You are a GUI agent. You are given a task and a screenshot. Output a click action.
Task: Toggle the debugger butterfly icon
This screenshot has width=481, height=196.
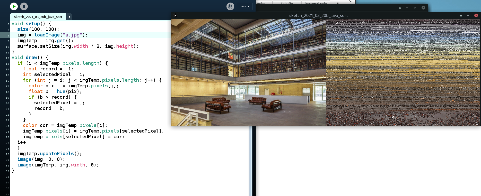230,6
